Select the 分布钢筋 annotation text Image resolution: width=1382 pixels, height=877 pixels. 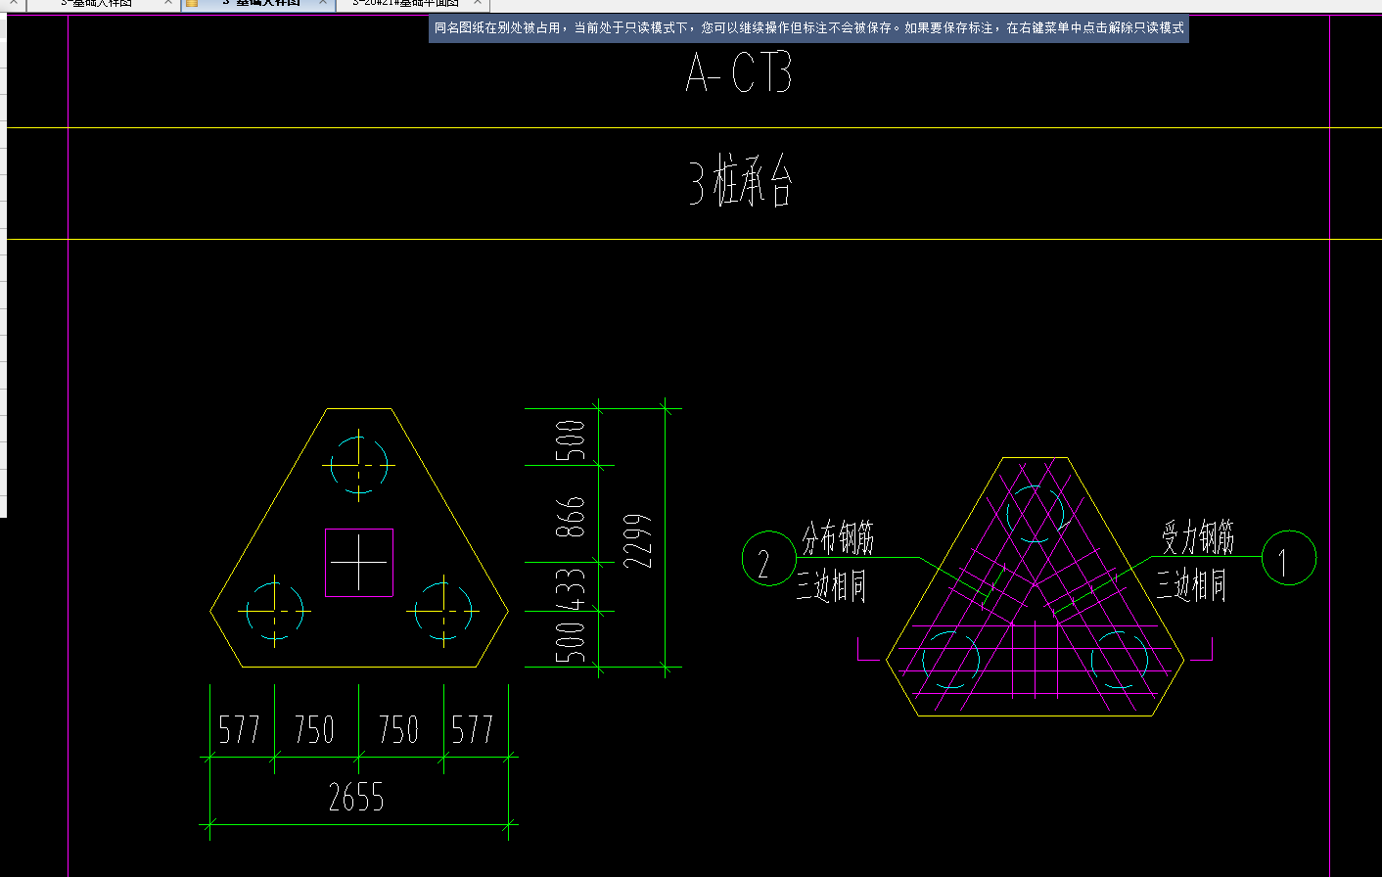click(x=838, y=537)
